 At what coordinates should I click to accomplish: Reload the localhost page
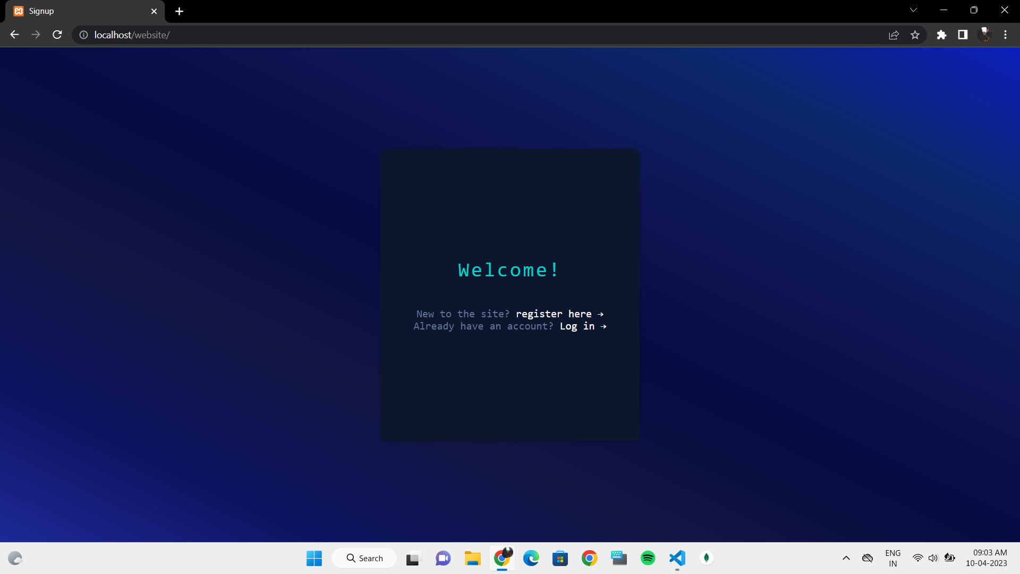tap(57, 35)
